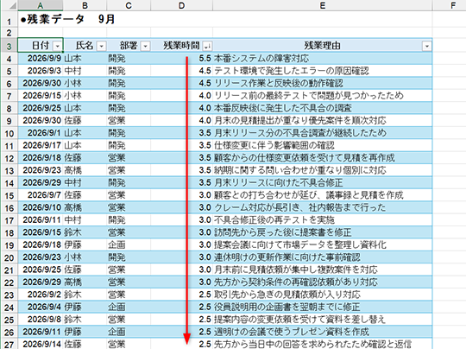
Task: Click the 残業理由 header cell
Action: pos(323,46)
